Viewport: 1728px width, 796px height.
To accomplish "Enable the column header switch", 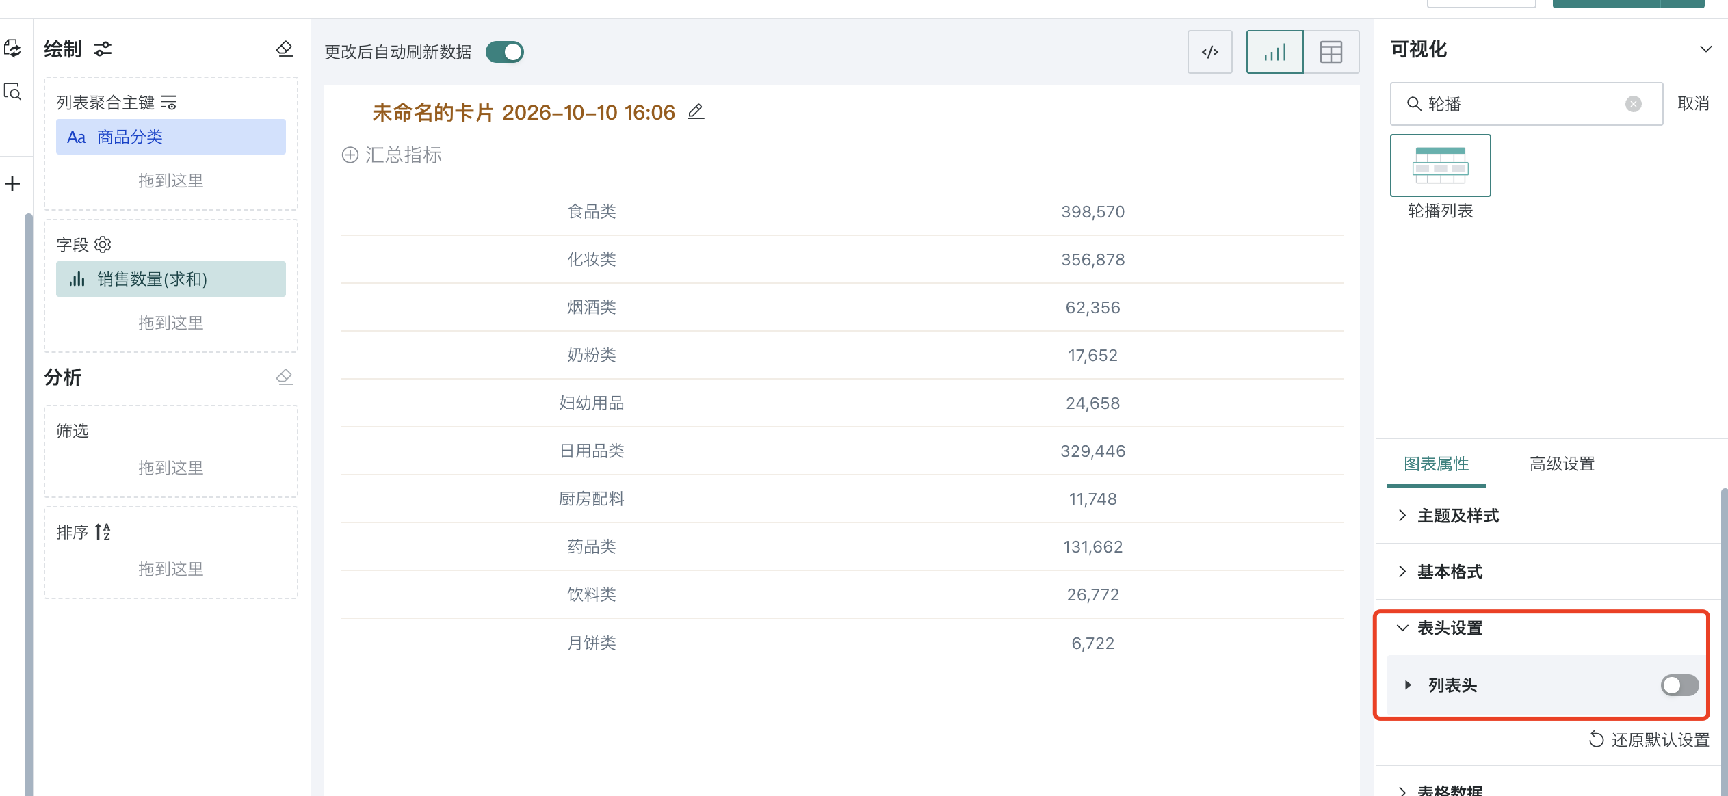I will 1679,685.
